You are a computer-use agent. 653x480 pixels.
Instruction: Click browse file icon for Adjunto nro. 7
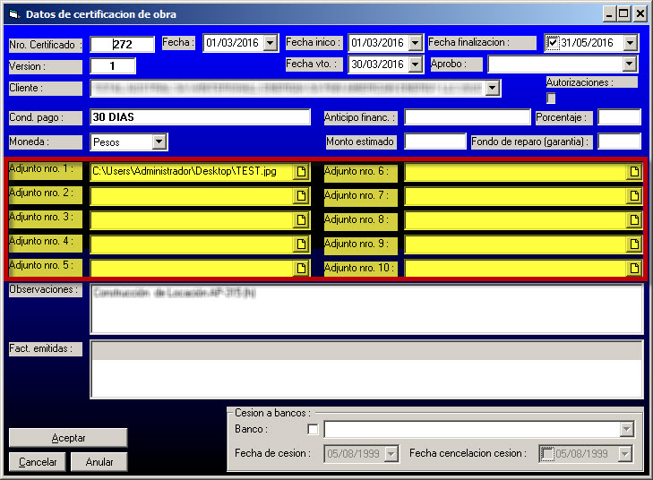point(634,196)
